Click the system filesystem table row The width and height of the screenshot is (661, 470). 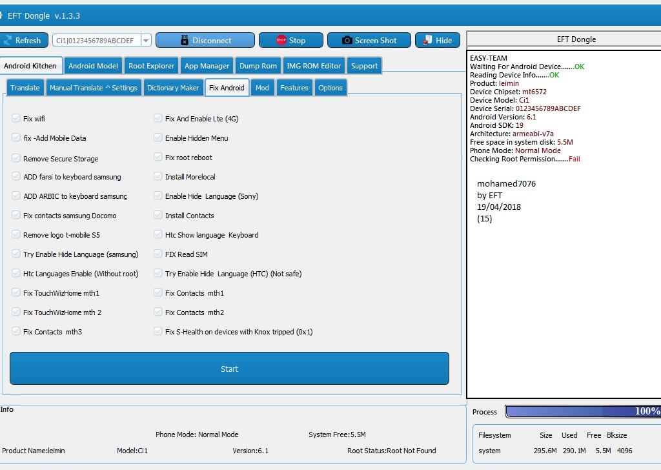pos(555,451)
